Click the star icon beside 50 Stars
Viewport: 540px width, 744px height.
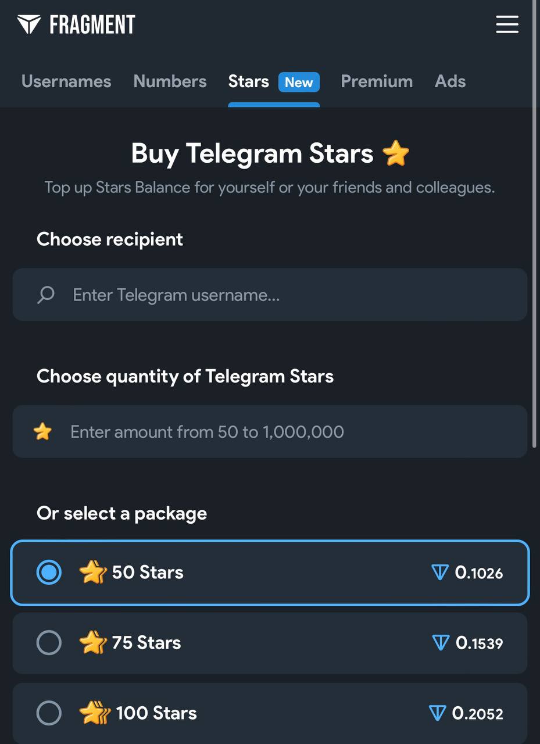point(92,573)
